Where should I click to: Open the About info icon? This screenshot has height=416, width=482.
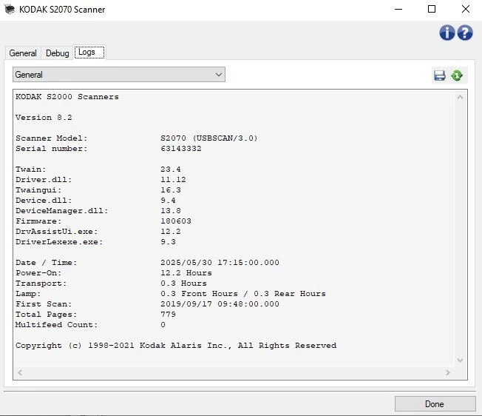[x=447, y=33]
